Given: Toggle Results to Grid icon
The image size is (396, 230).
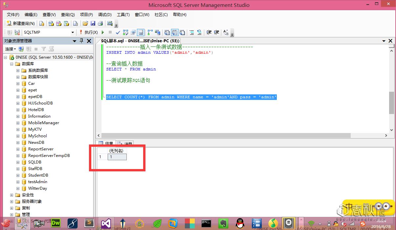Looking at the screenshot, I should tap(174, 32).
